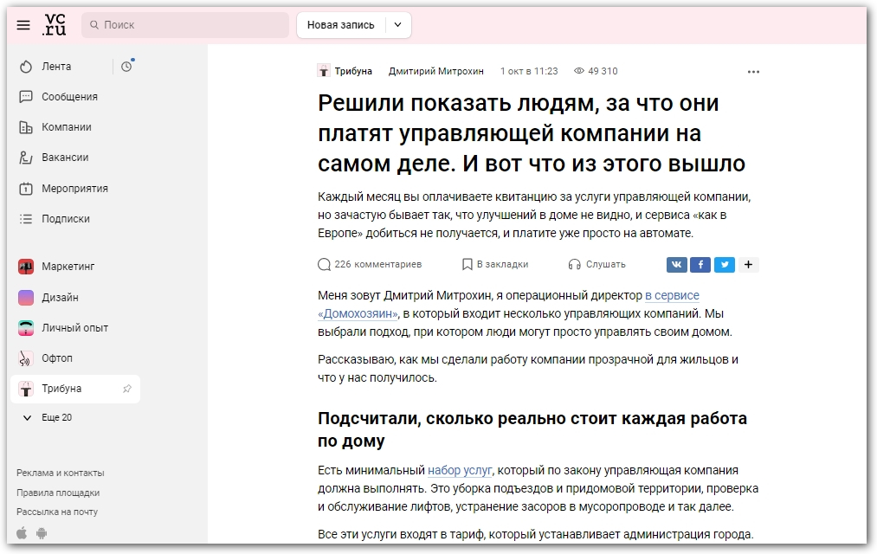Select the Трибуна sidebar item
Screen dimensions: 877x554
tap(75, 389)
